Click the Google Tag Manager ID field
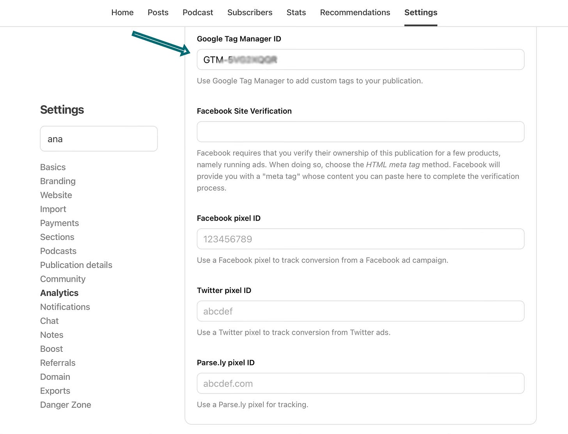 pos(360,59)
